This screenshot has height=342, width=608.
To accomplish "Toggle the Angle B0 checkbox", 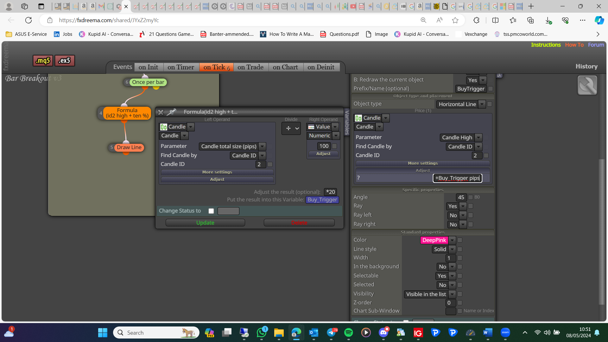I will coord(471,197).
